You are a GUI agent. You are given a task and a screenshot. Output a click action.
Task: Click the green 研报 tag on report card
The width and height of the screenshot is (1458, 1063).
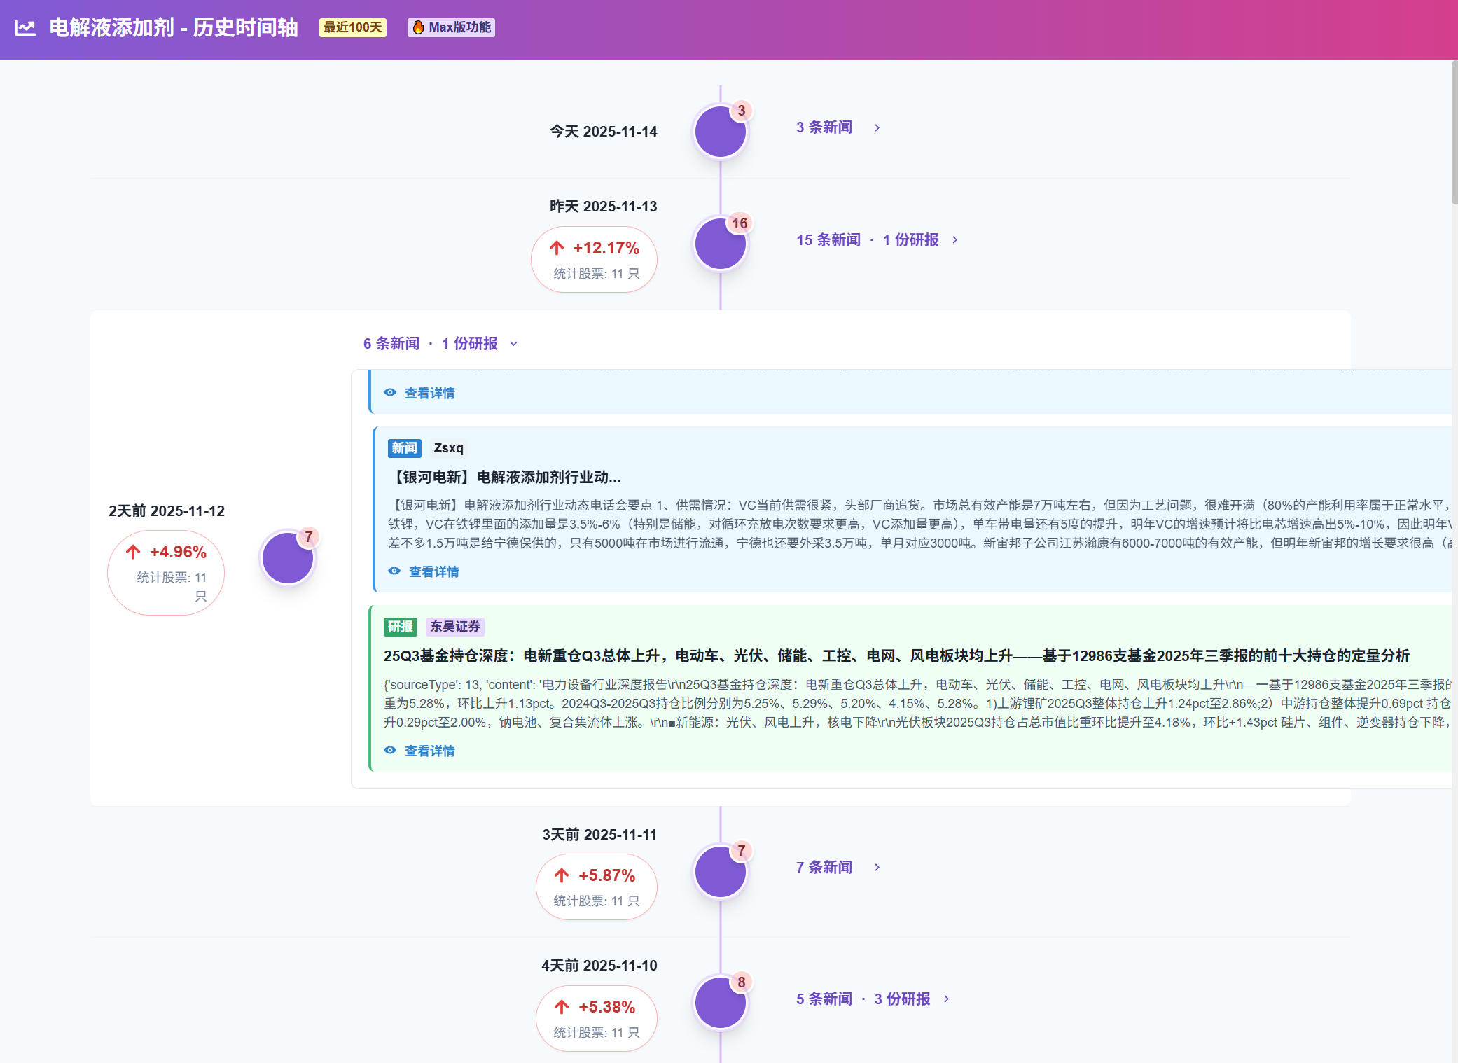(x=400, y=627)
